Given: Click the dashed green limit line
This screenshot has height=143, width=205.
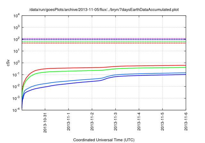Looking at the screenshot, I should (x=104, y=42).
